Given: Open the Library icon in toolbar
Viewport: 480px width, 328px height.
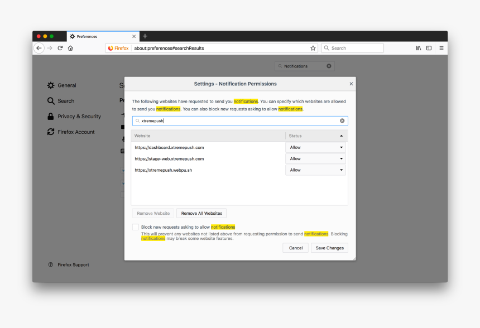Looking at the screenshot, I should pyautogui.click(x=419, y=48).
